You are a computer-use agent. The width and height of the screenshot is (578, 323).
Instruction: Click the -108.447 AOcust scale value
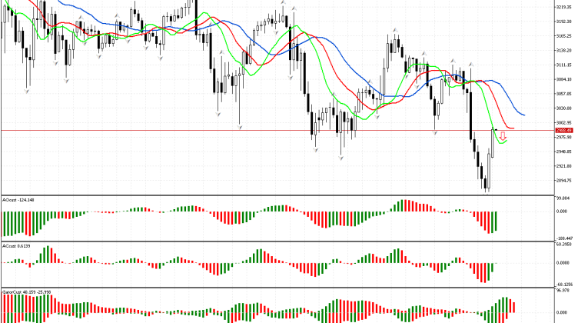[564, 238]
